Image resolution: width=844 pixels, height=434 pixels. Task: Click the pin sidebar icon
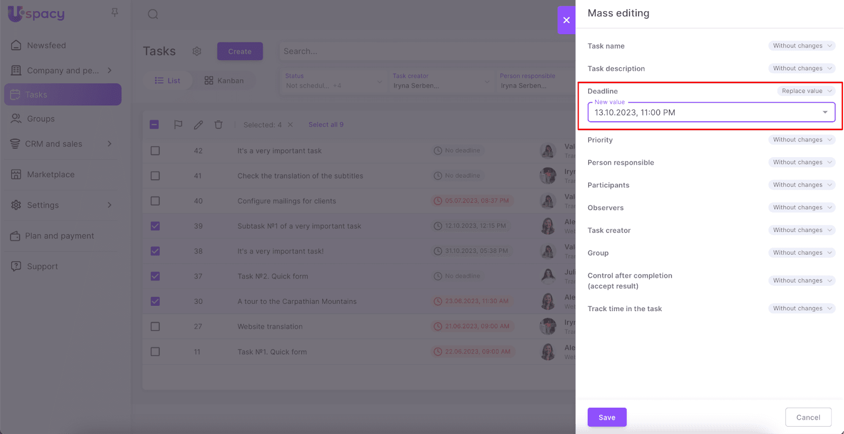(x=114, y=12)
